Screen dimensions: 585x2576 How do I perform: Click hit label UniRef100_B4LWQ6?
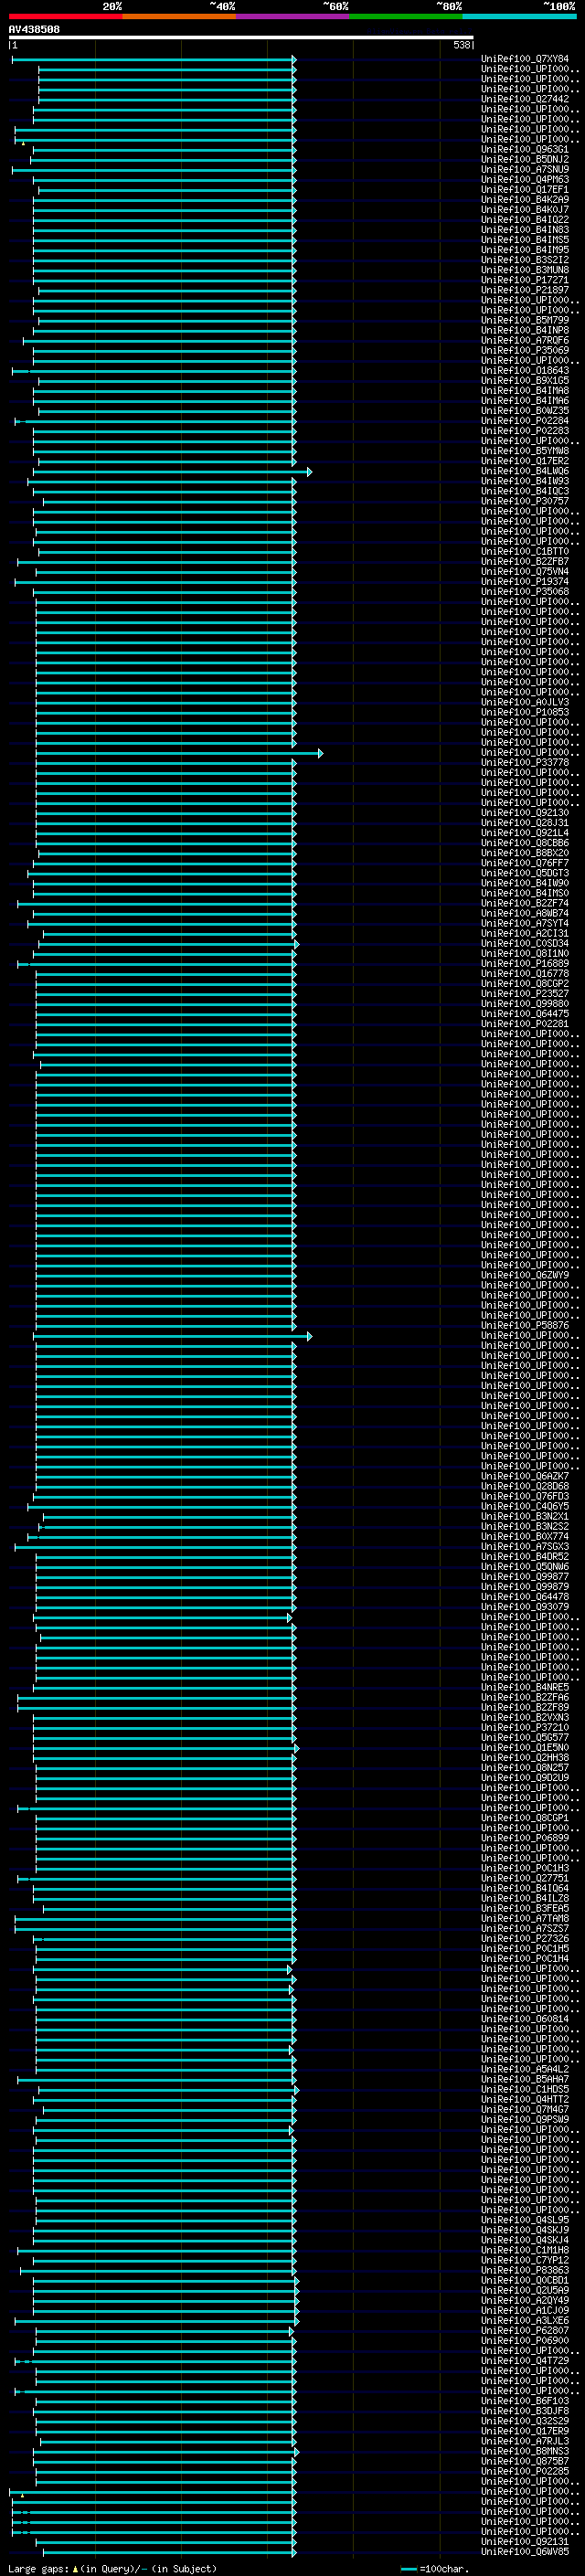coord(525,471)
